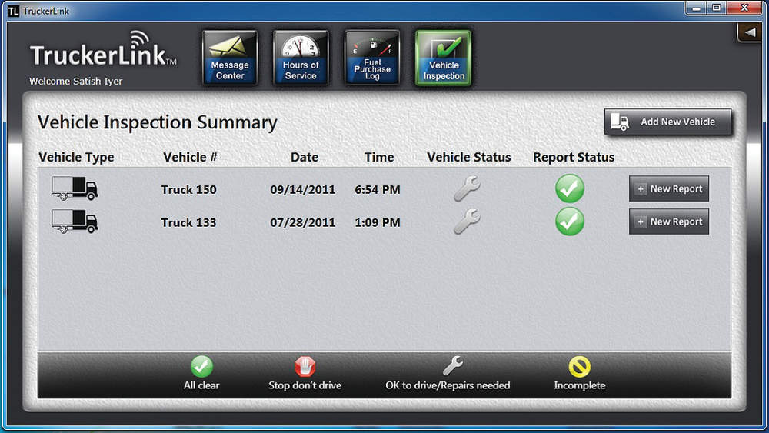Click the Truck 133 vehicle type icon
The width and height of the screenshot is (769, 433).
point(75,221)
